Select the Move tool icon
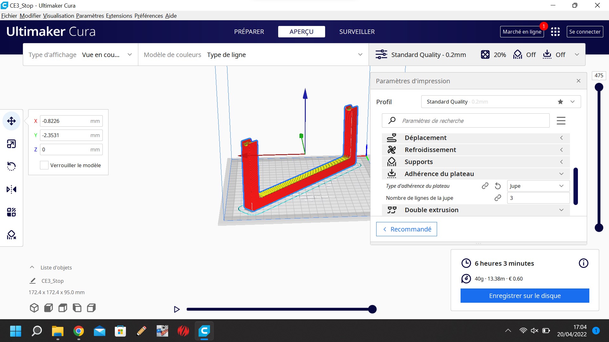The width and height of the screenshot is (609, 342). [11, 121]
